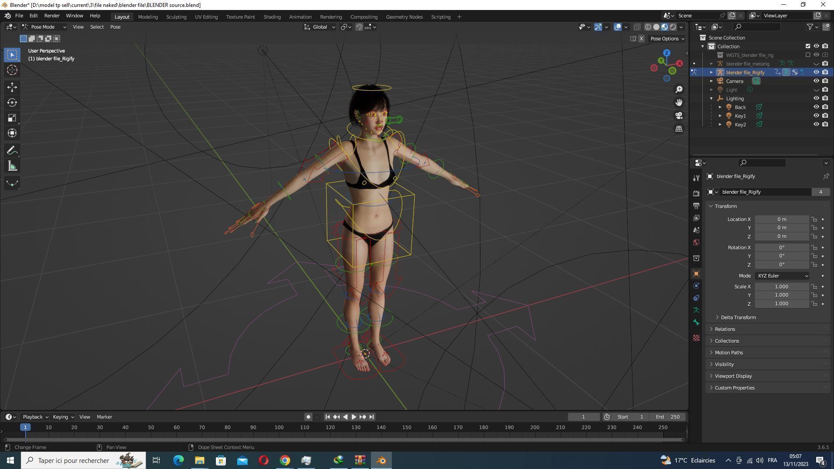Click the End frame 250 field
This screenshot has width=834, height=469.
[x=668, y=417]
